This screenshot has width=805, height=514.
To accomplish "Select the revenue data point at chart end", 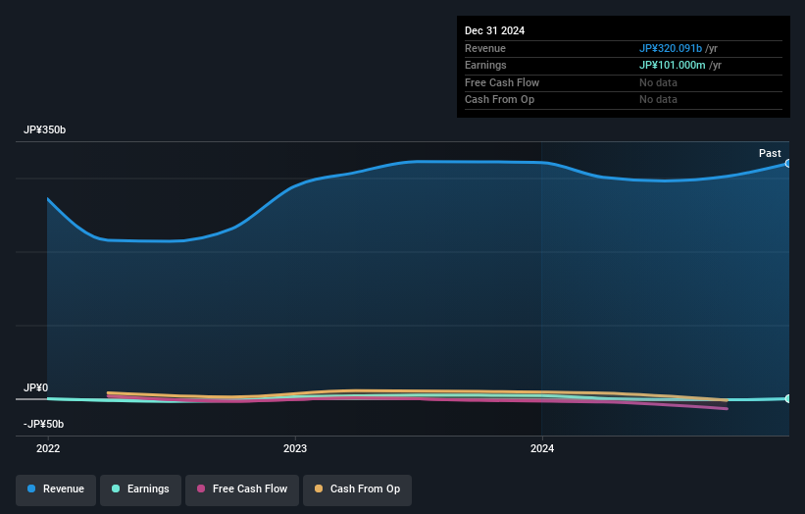I will 788,163.
